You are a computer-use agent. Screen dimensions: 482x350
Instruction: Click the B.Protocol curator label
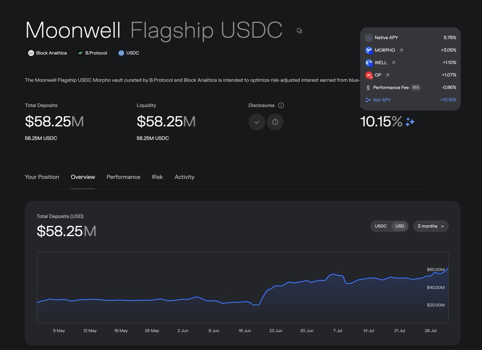96,53
